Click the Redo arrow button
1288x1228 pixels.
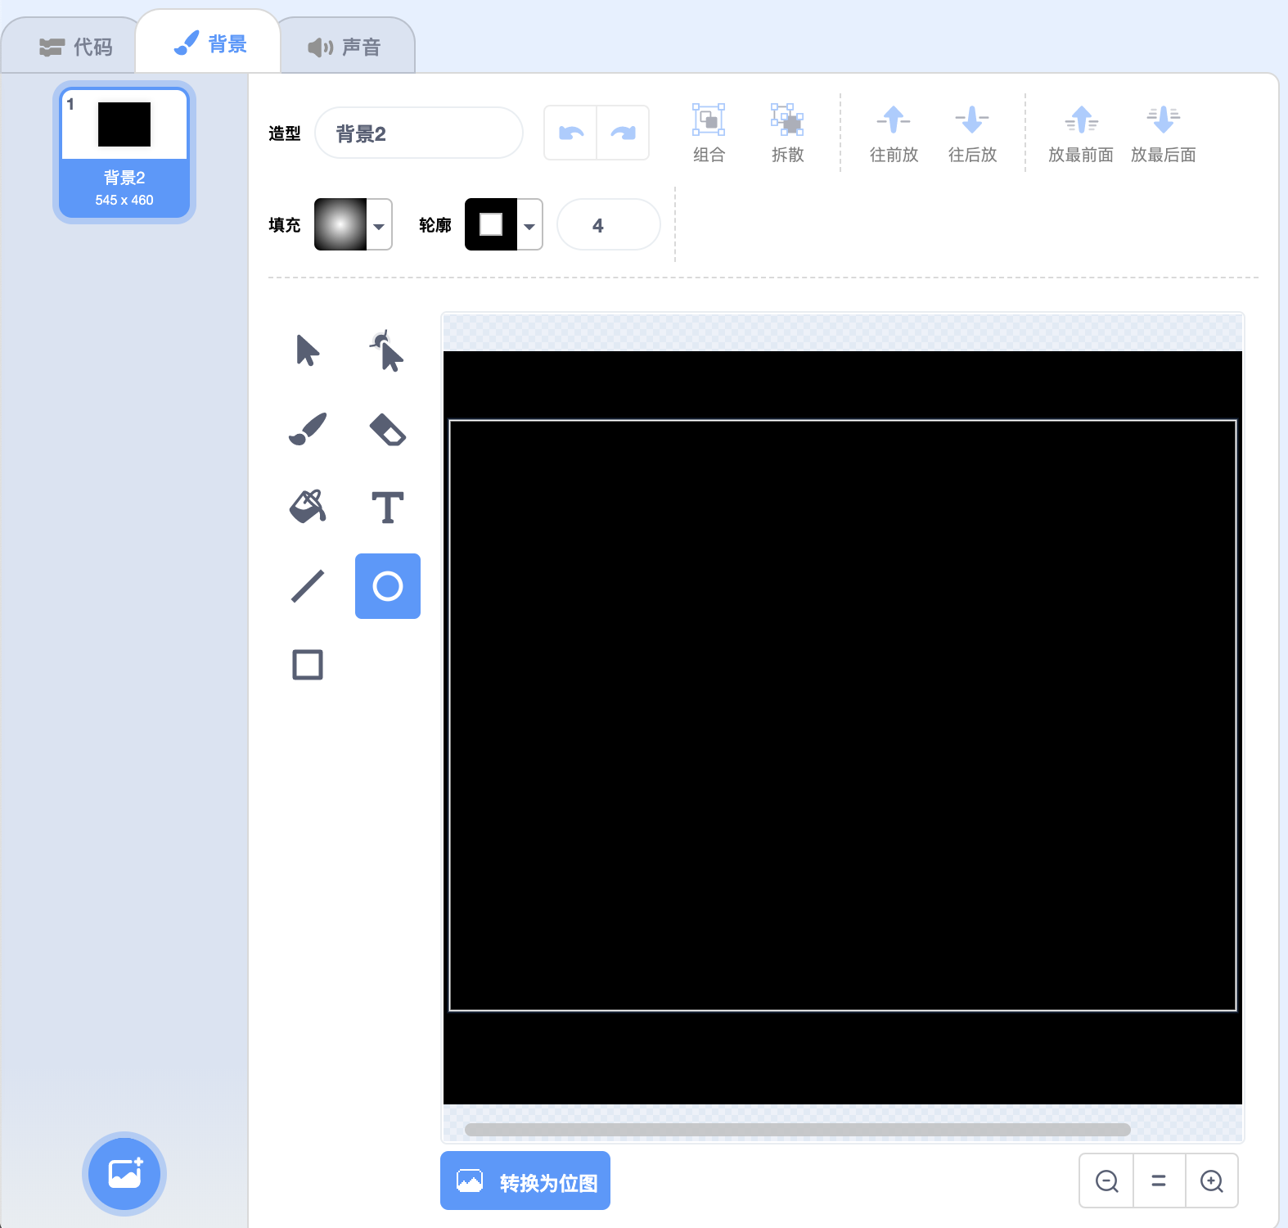pos(623,133)
